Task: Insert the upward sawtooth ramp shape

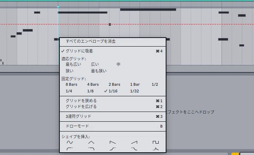Action: tap(134, 142)
